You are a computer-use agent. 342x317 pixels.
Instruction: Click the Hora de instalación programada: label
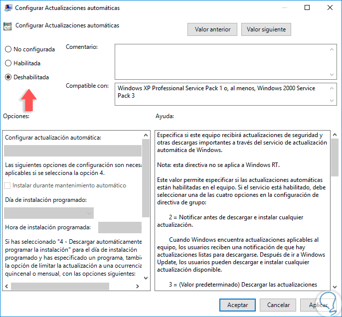point(48,227)
